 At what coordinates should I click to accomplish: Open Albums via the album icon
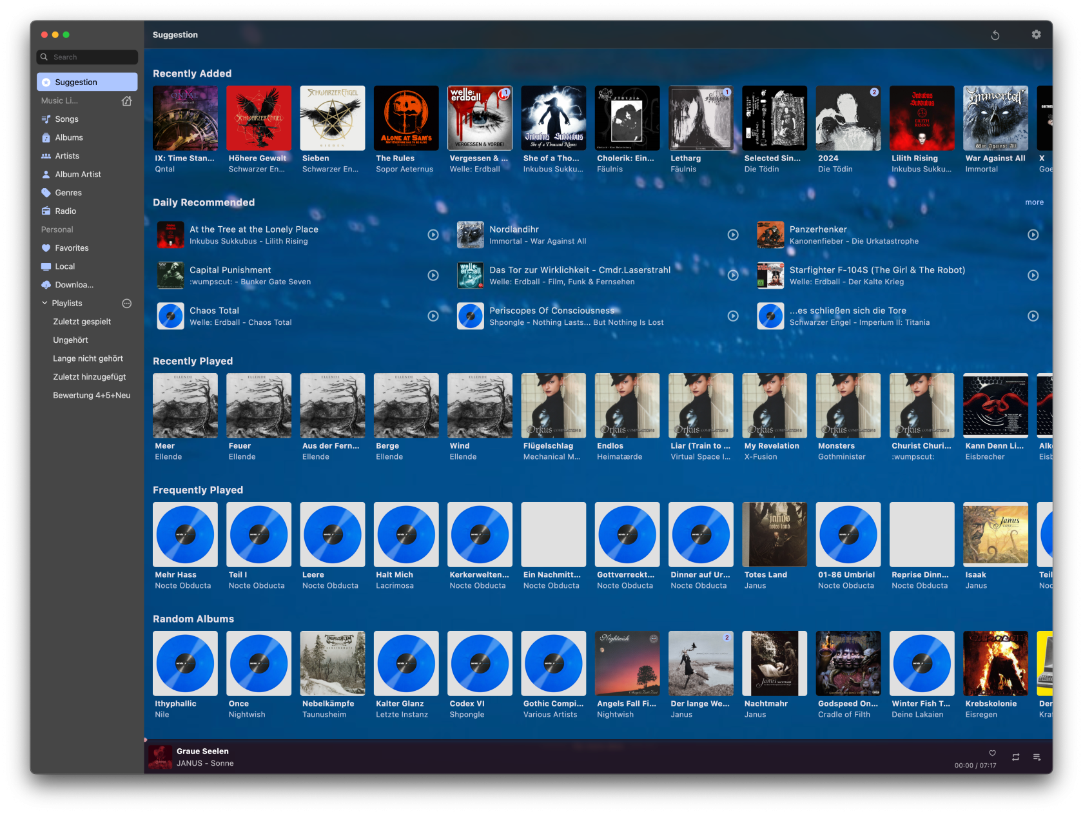(x=46, y=137)
